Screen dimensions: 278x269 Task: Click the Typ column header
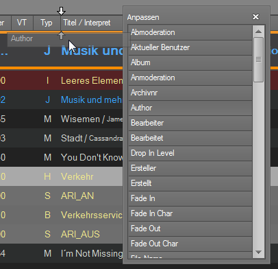pos(47,23)
